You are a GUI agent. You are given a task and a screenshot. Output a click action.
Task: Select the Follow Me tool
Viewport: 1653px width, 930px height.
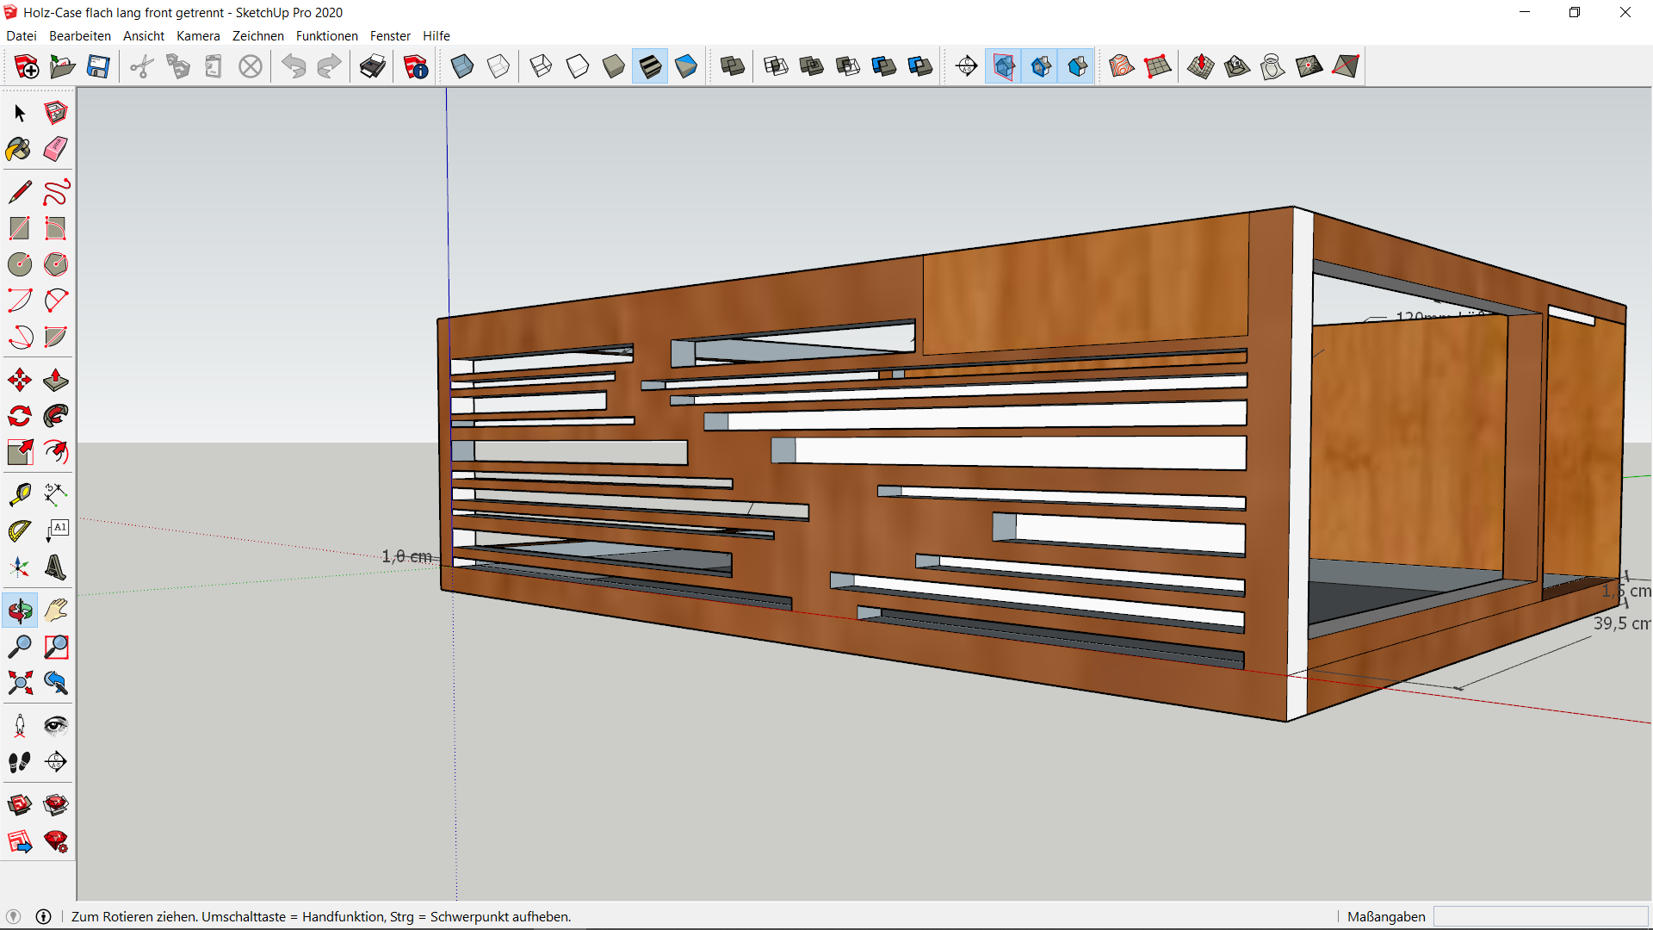tap(56, 416)
